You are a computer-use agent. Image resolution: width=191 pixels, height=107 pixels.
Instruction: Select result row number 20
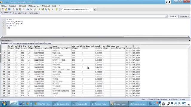click(x=4, y=95)
